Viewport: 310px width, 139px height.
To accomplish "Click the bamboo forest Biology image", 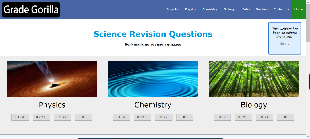I will (254, 79).
